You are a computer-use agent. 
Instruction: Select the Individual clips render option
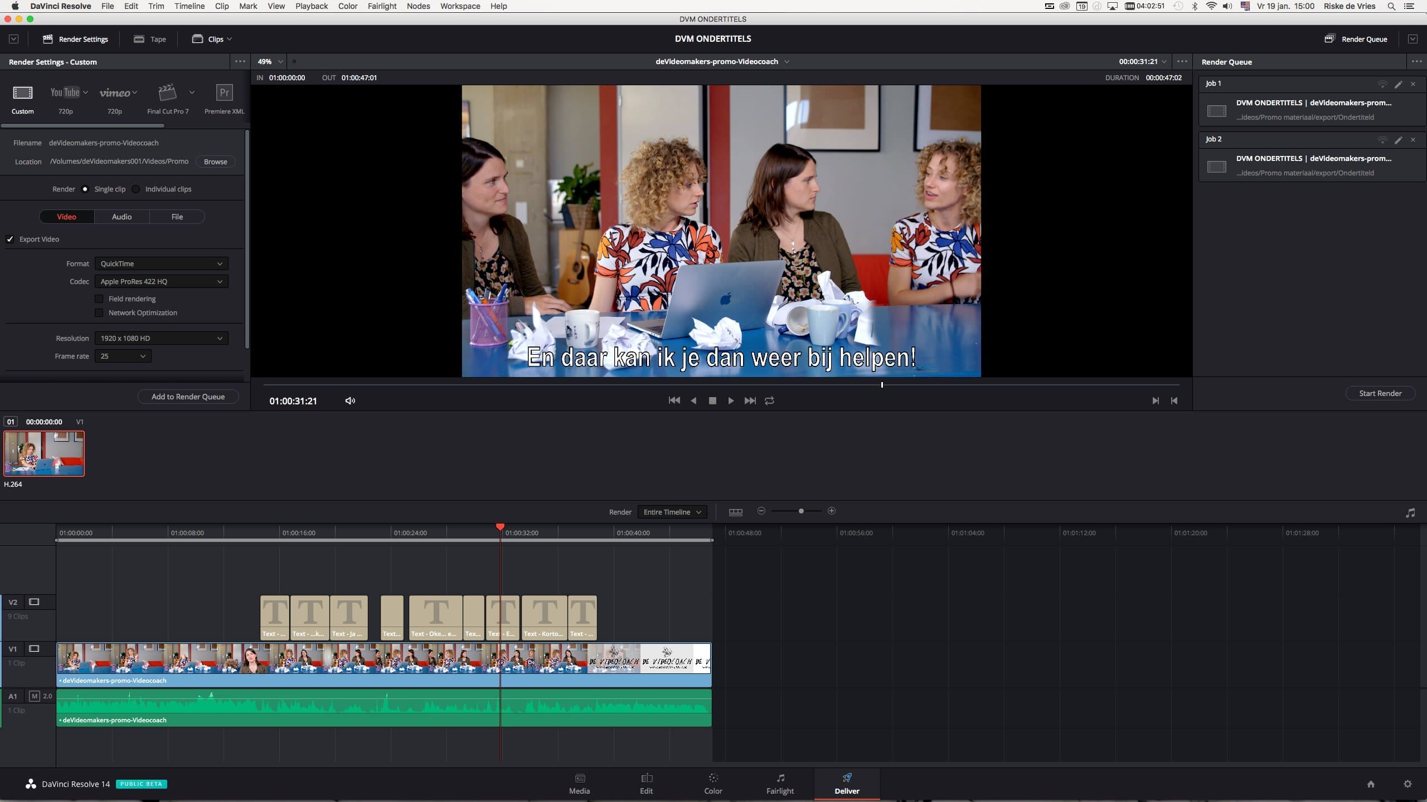tap(137, 189)
